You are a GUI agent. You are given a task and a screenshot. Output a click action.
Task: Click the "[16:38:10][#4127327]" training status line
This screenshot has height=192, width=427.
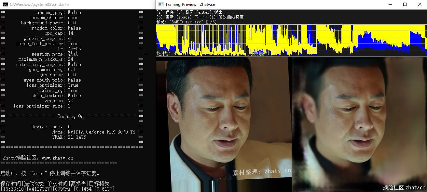point(57,189)
